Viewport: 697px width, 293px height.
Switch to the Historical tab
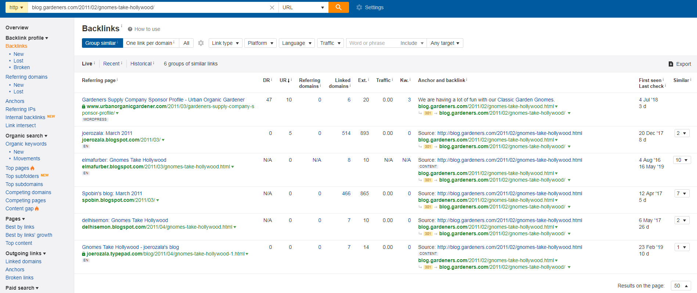[141, 64]
